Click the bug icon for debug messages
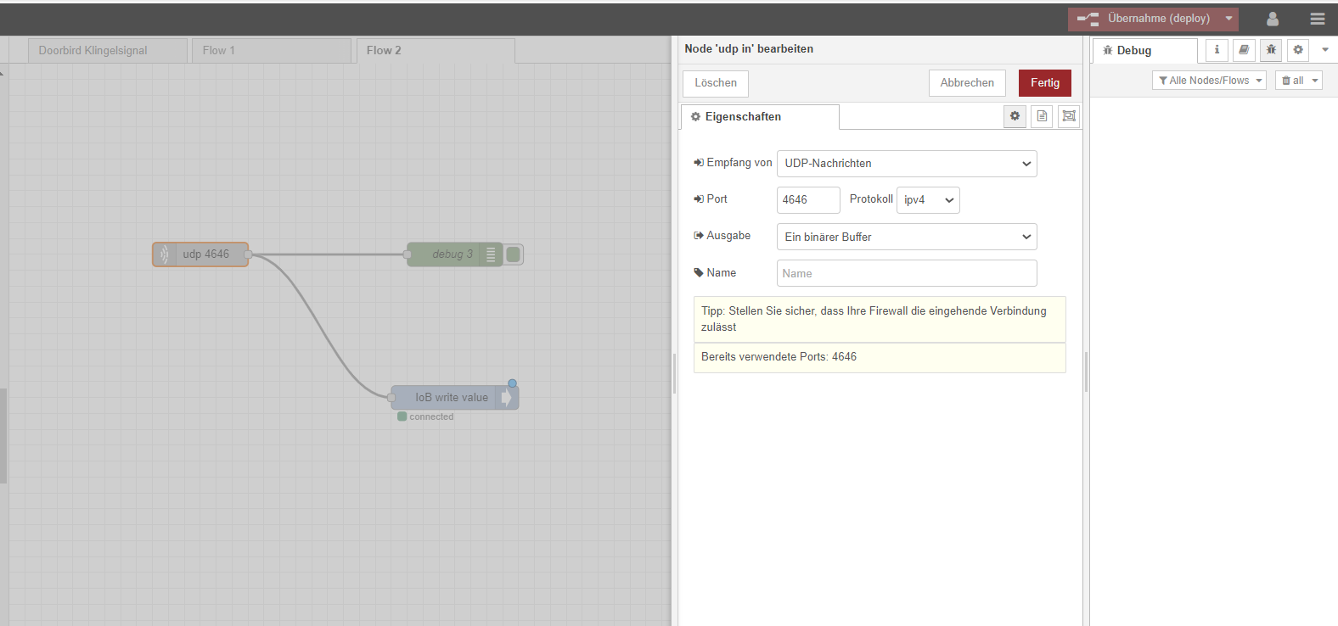1338x626 pixels. pyautogui.click(x=1271, y=50)
